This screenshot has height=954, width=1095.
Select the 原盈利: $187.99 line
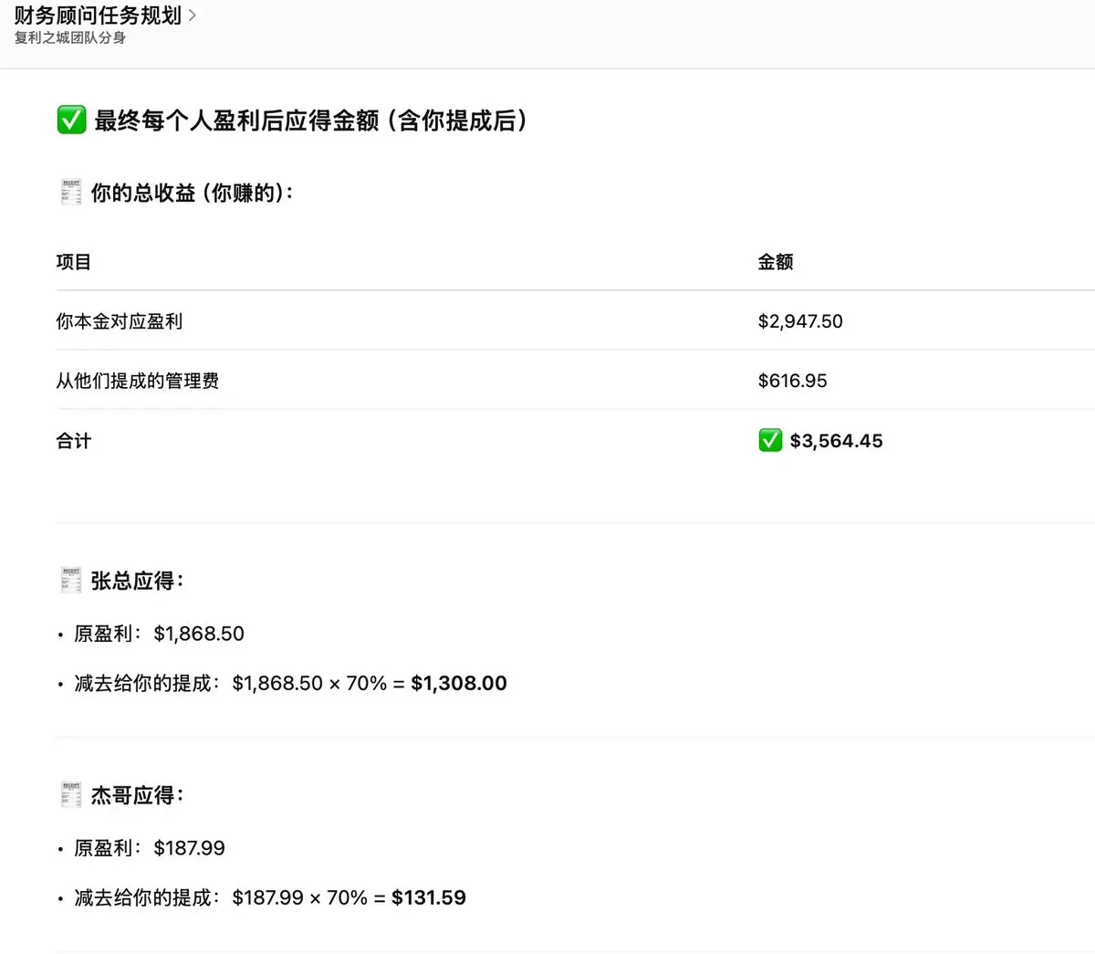click(x=150, y=848)
